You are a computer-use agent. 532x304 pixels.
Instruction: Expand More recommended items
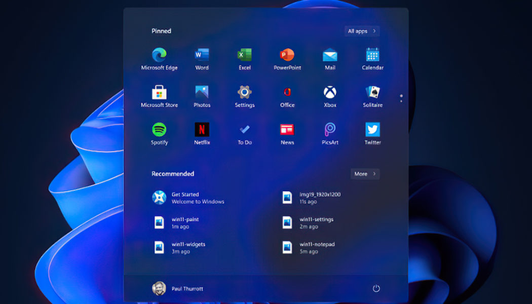pos(364,174)
